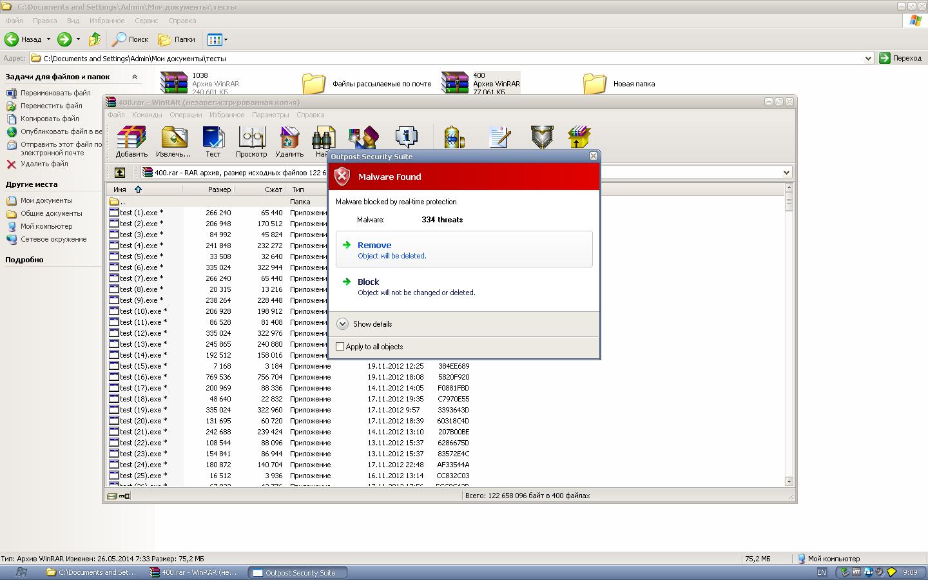Screen dimensions: 928x580
Task: Open the WinRAR Comment notepad icon
Action: click(x=499, y=137)
